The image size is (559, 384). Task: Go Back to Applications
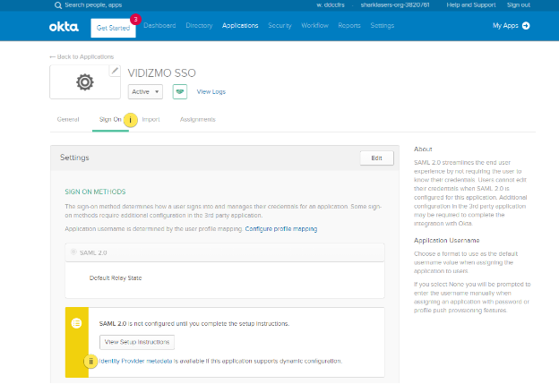click(82, 56)
